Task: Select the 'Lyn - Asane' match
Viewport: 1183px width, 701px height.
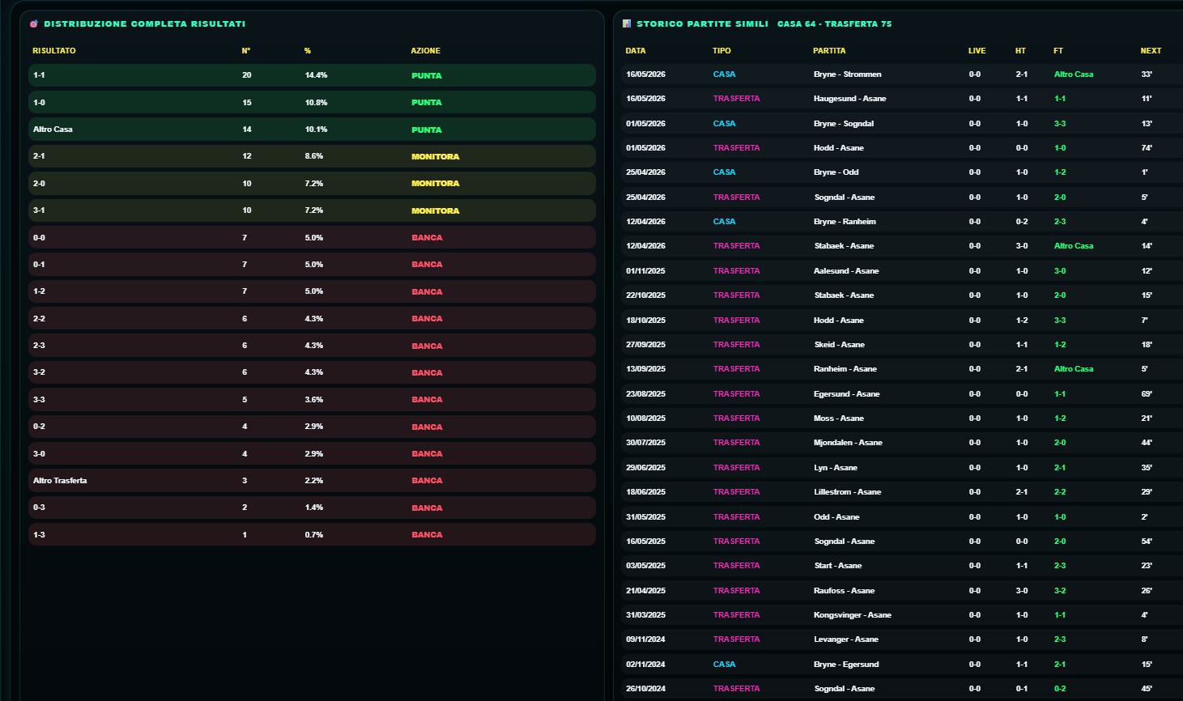Action: pos(836,468)
